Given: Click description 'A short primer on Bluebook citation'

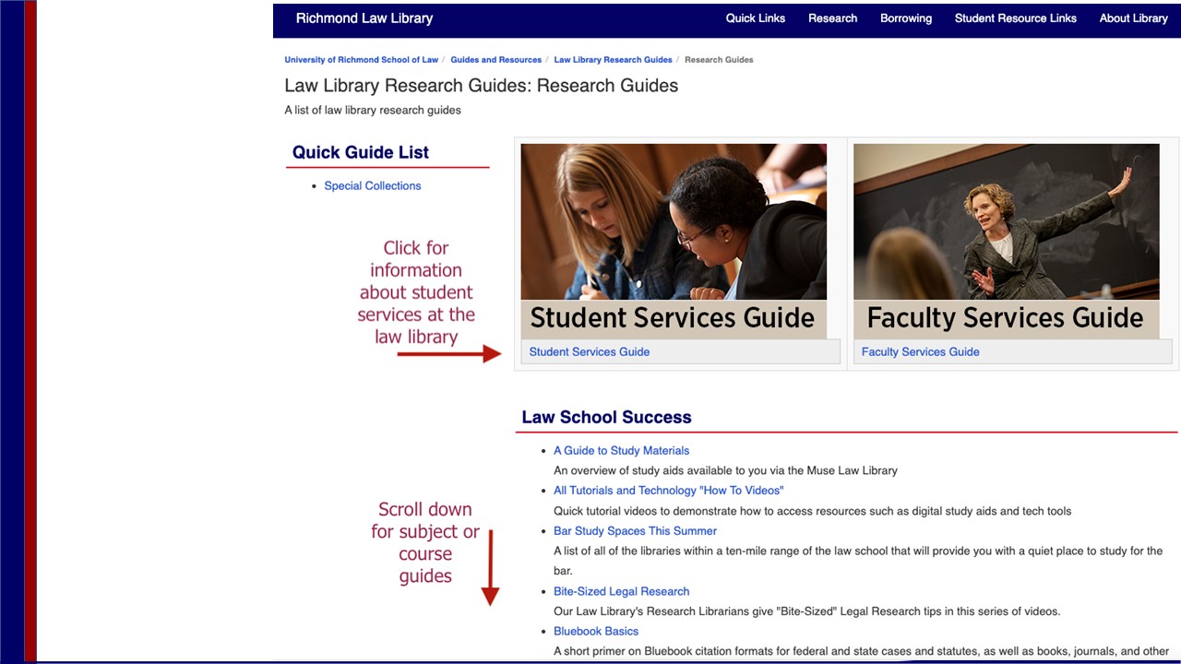Looking at the screenshot, I should pos(861,651).
